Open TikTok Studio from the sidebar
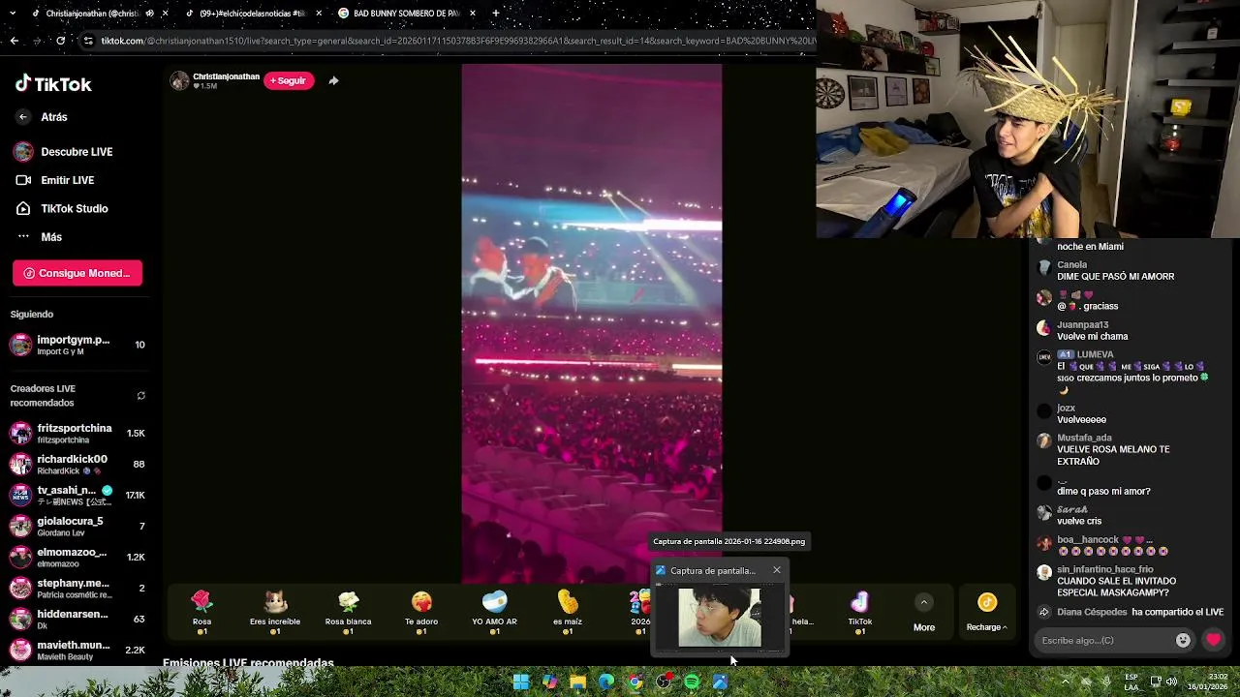The width and height of the screenshot is (1240, 697). point(61,208)
